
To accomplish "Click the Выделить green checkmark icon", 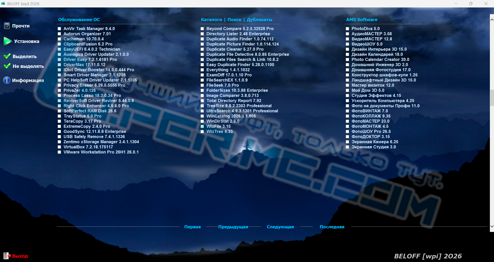I will [x=7, y=56].
